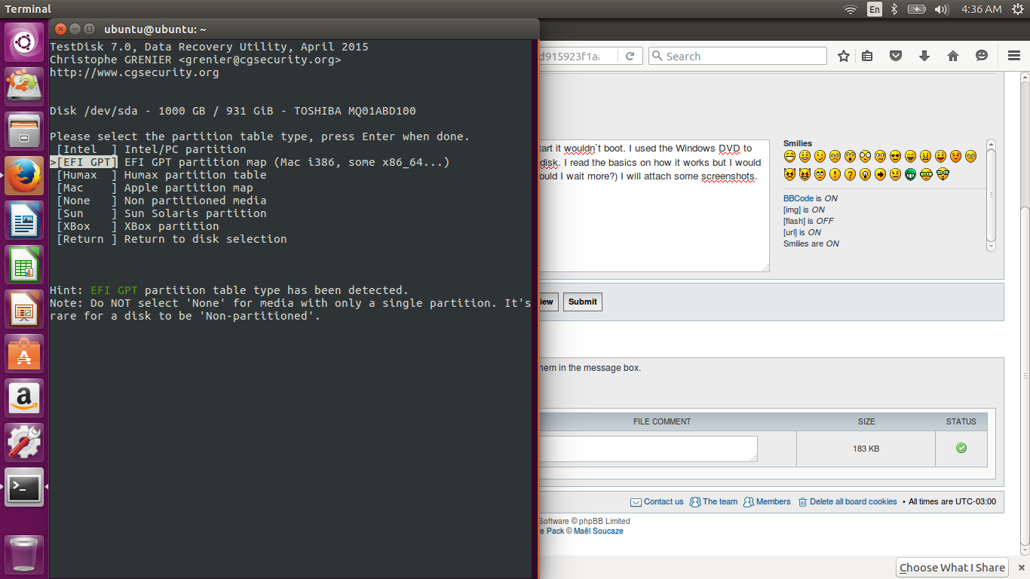
Task: Focus the Firefox Search box
Action: click(737, 56)
